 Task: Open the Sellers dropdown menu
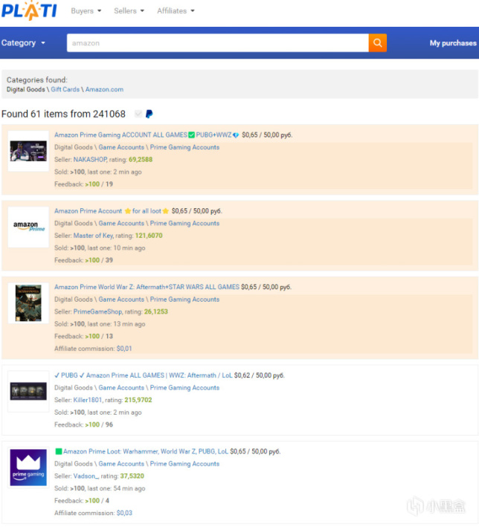[129, 10]
